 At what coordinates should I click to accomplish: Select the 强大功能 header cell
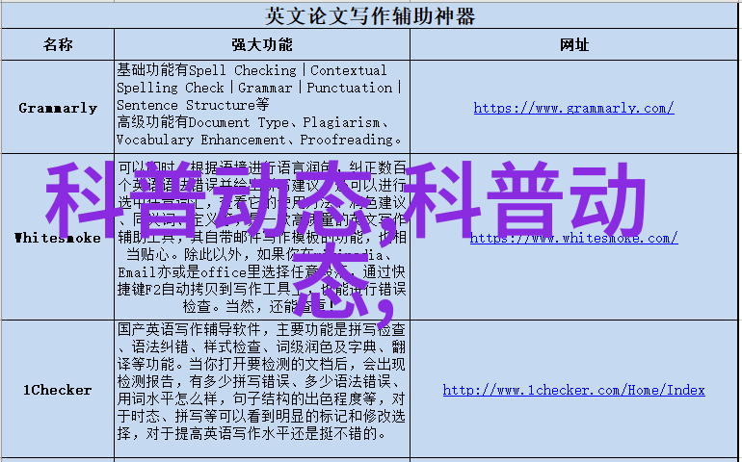(x=262, y=44)
